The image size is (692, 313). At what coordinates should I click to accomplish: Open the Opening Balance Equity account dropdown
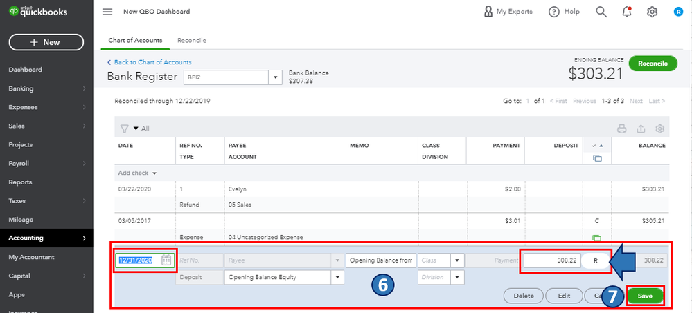coord(338,277)
